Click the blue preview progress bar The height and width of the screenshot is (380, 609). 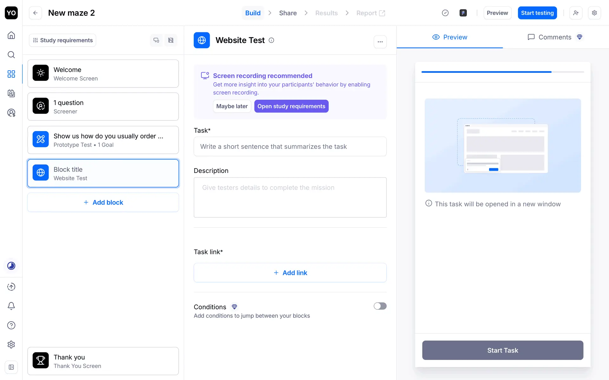486,72
